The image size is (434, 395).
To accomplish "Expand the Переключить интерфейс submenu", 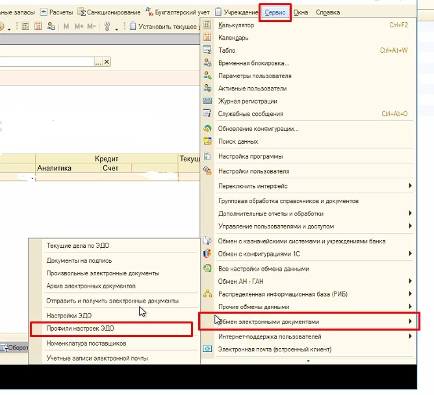I will (410, 186).
